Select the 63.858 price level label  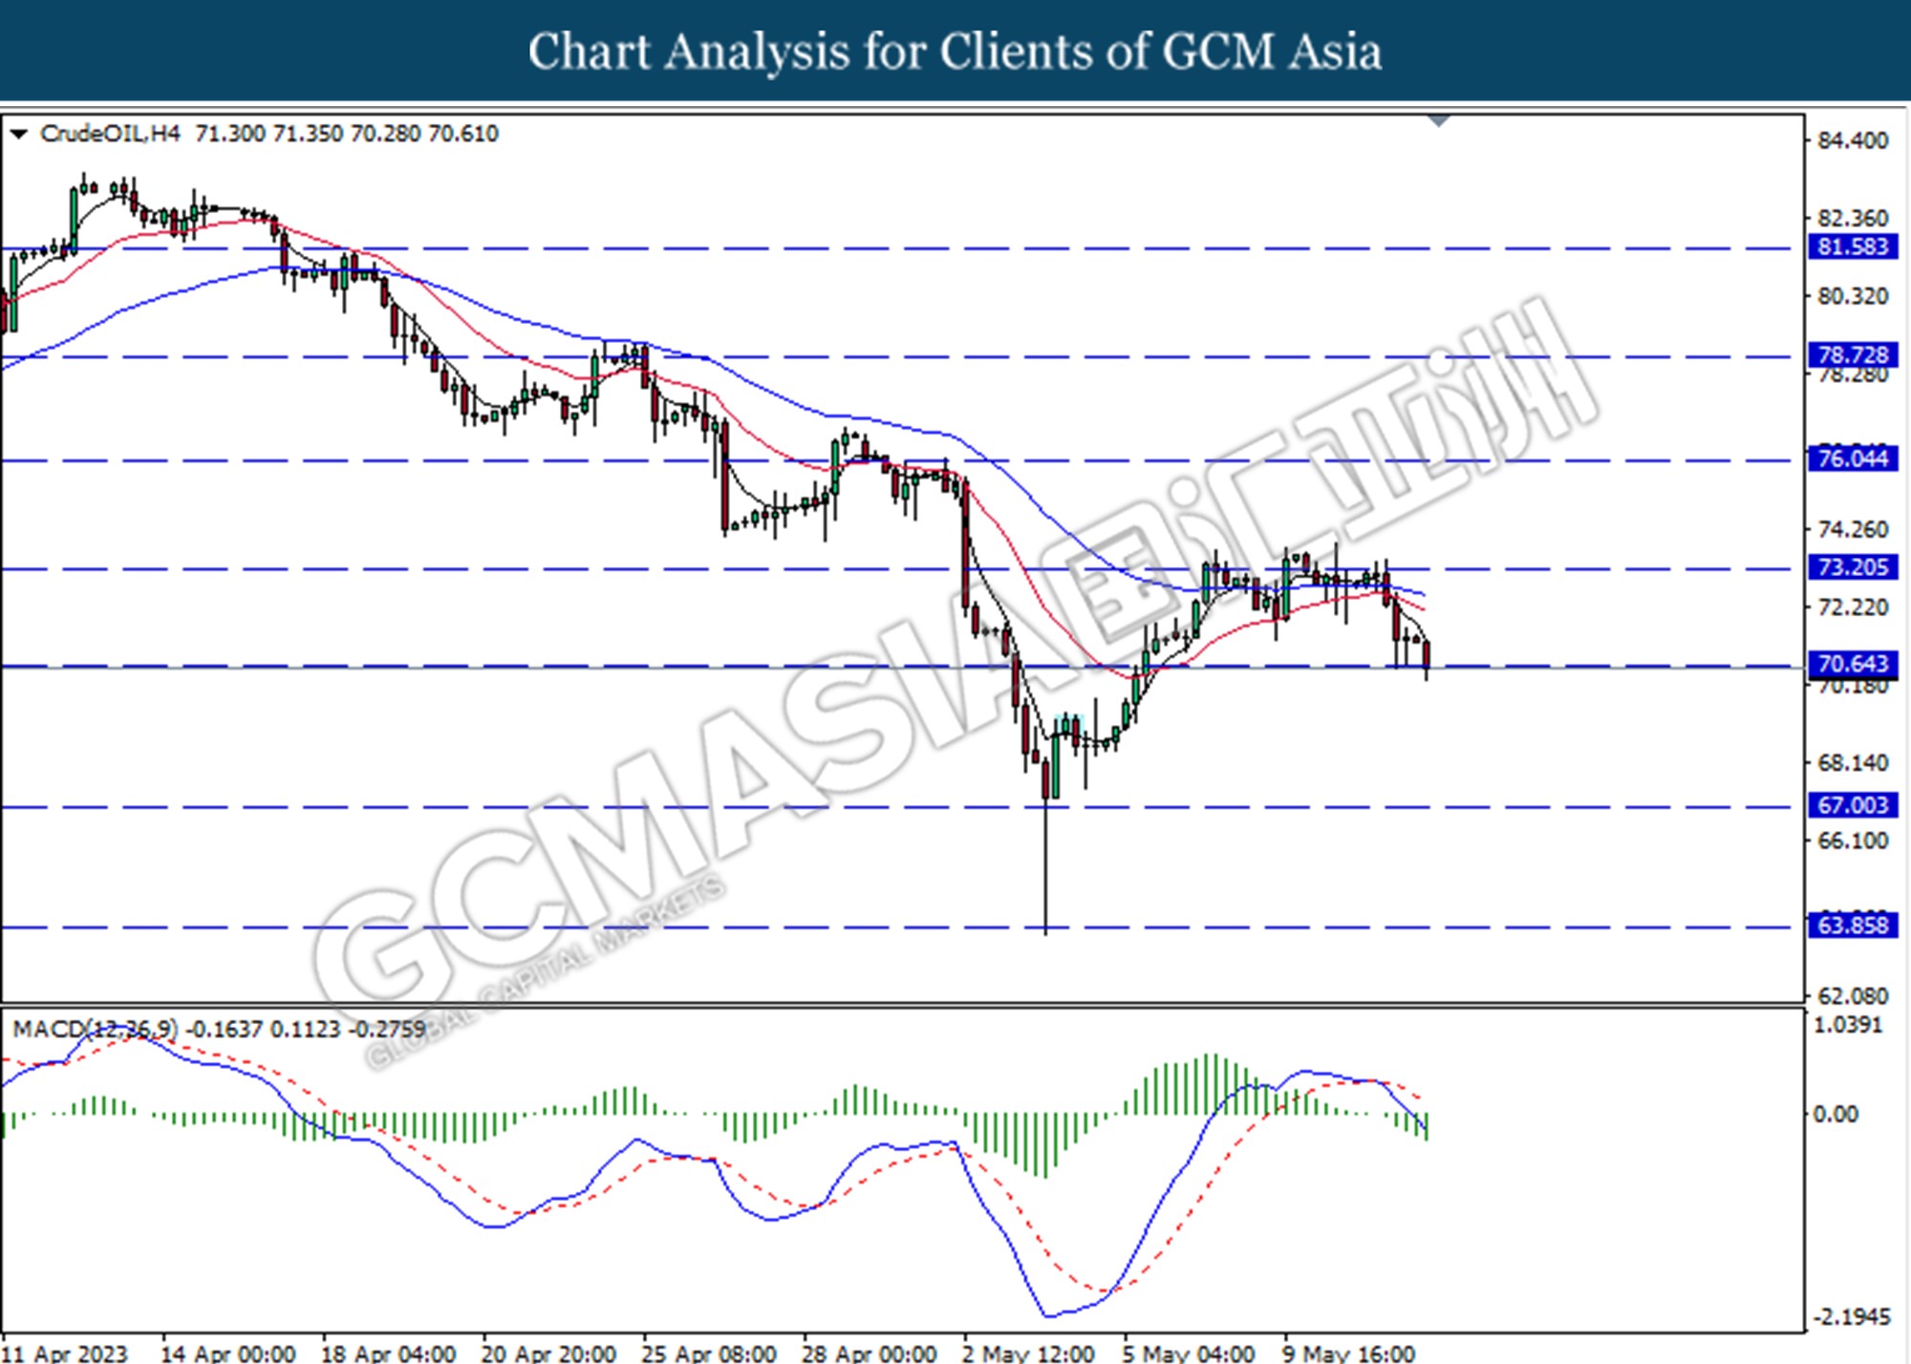click(x=1853, y=926)
